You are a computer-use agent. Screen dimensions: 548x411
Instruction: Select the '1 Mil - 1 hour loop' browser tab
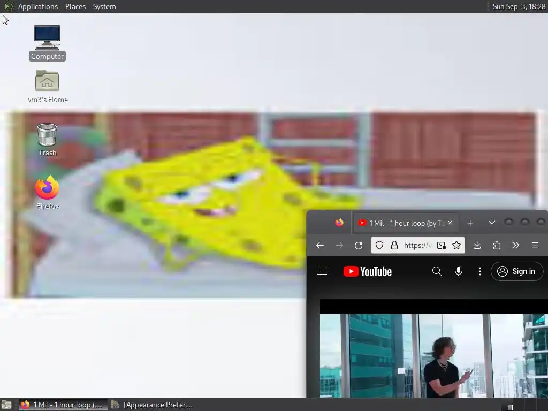(x=406, y=223)
